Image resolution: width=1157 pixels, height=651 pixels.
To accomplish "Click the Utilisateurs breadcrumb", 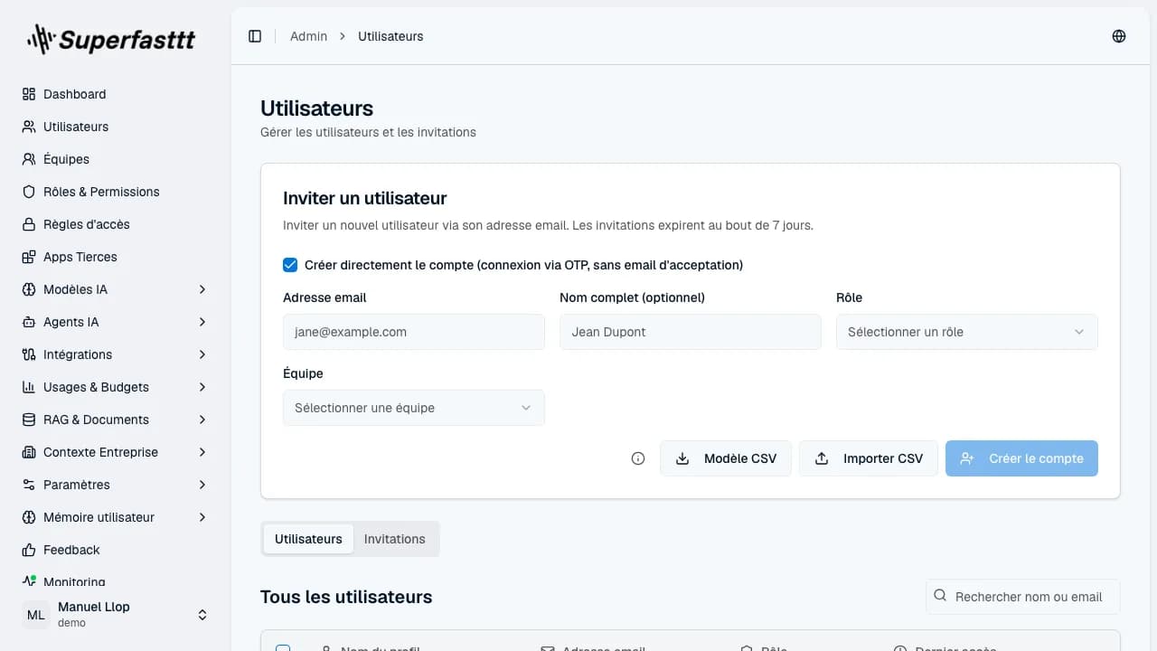I will point(390,36).
